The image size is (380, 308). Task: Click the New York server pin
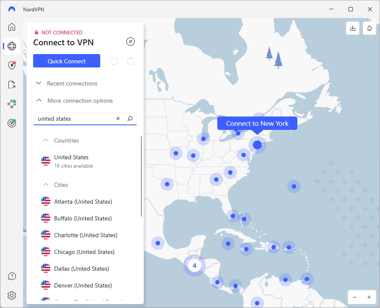(x=258, y=145)
